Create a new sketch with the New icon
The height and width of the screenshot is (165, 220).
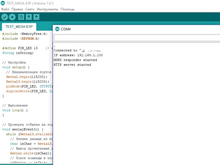[21, 17]
